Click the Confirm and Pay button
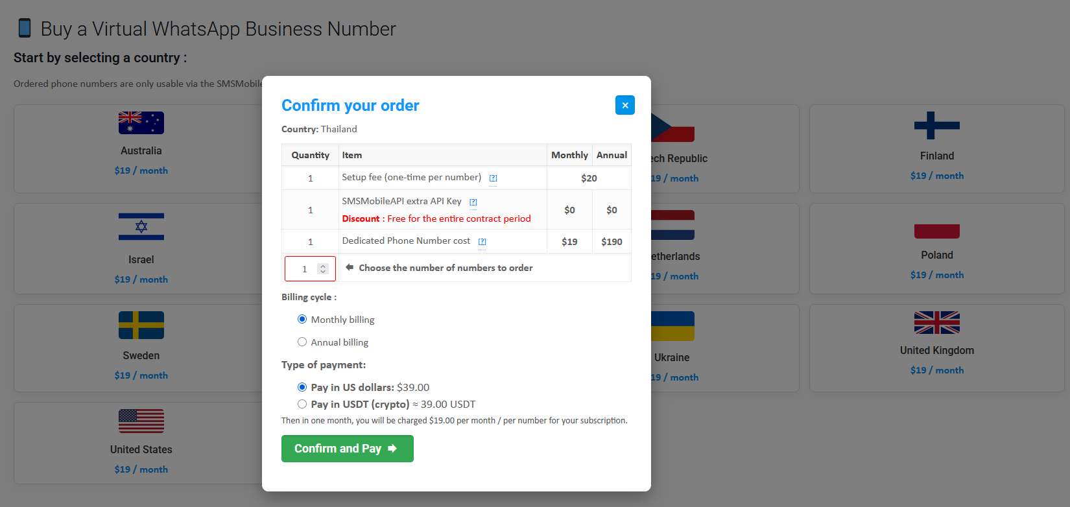Image resolution: width=1070 pixels, height=507 pixels. [348, 449]
